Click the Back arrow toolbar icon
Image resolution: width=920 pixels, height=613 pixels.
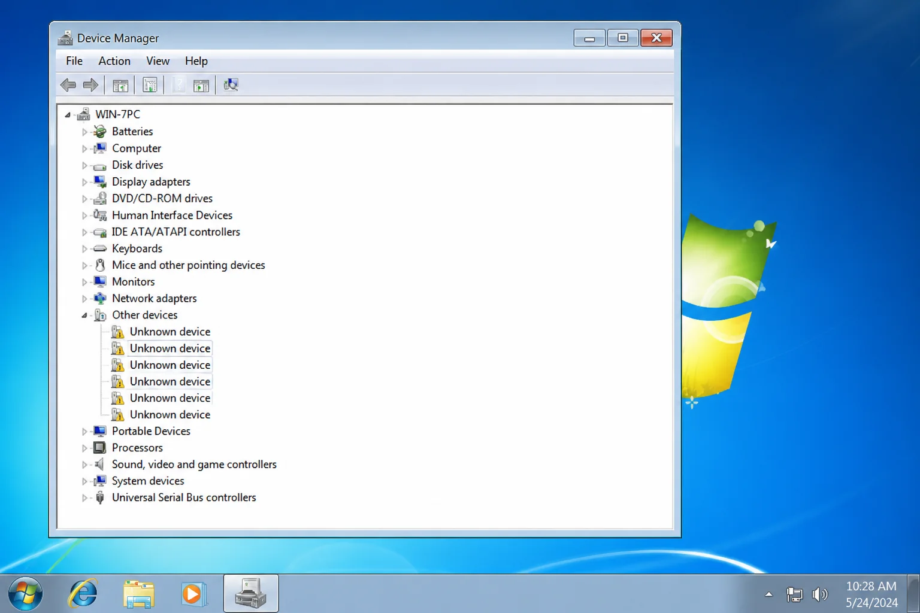(68, 85)
